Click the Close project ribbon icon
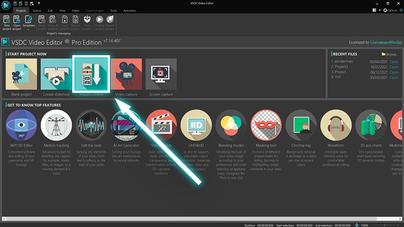 [x=42, y=20]
